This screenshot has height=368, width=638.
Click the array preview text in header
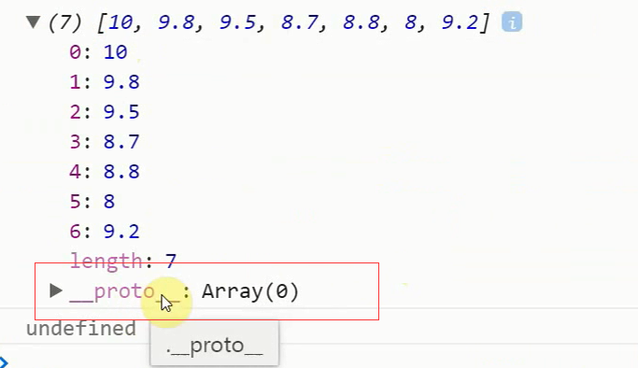click(x=293, y=22)
